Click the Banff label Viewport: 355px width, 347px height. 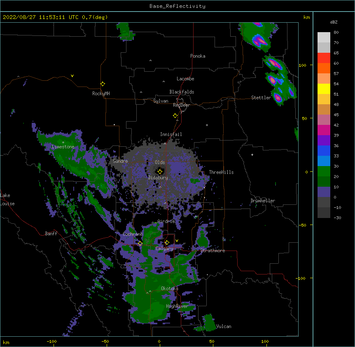pyautogui.click(x=51, y=234)
